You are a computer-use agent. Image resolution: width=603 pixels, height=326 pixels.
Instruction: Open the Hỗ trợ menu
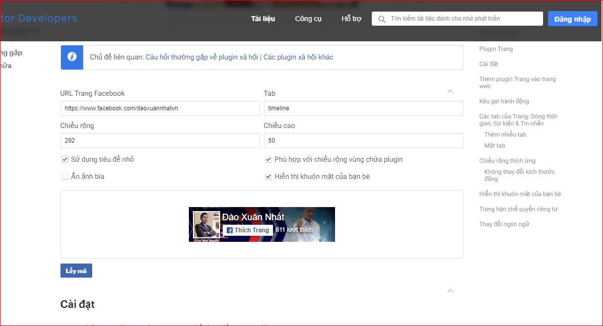[352, 19]
